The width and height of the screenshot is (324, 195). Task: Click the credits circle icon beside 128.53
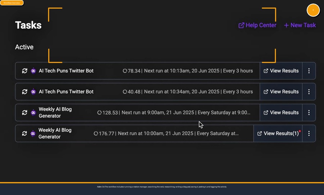tap(99, 113)
